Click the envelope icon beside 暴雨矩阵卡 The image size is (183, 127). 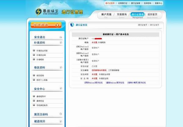click(x=34, y=96)
